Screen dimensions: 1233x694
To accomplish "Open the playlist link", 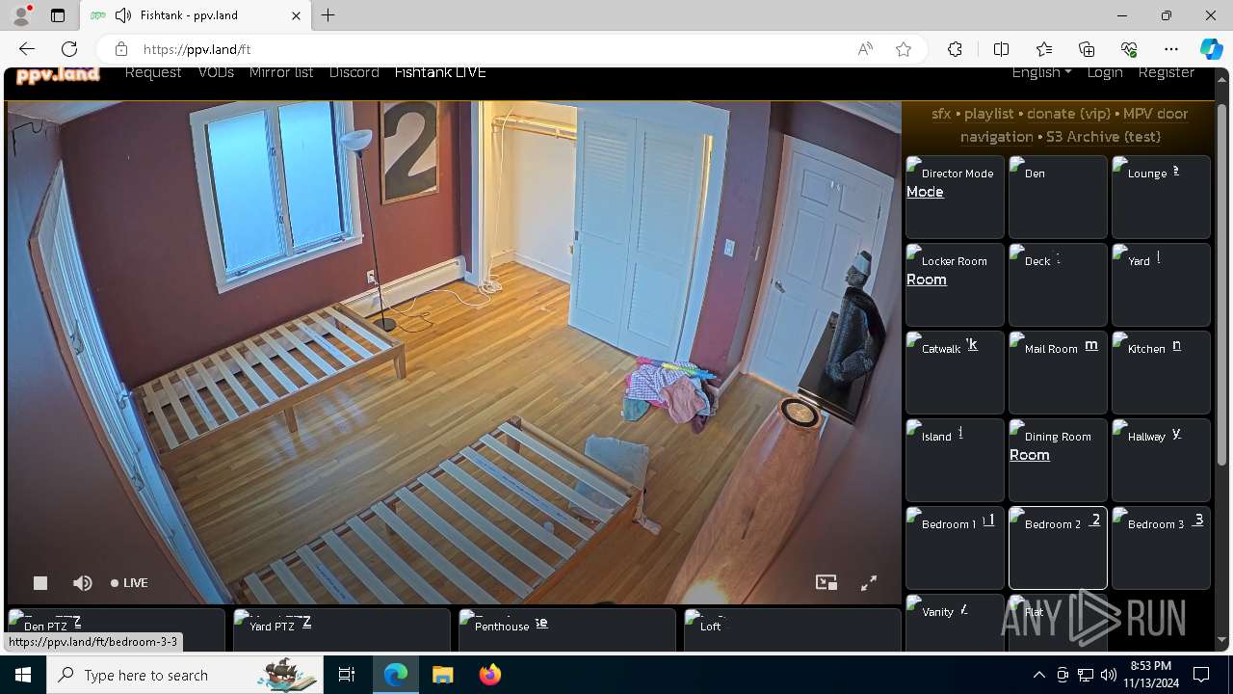I will point(988,114).
